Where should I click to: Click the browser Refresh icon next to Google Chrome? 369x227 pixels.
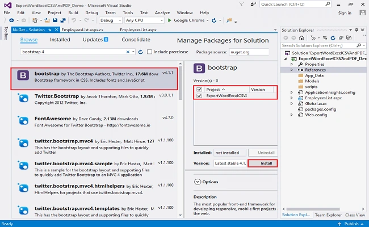pyautogui.click(x=214, y=20)
